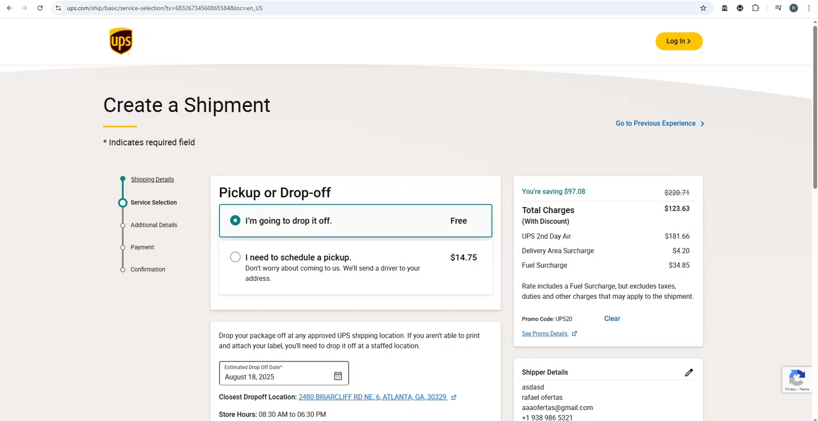Open See Promo Details link
This screenshot has width=818, height=421.
pos(545,334)
